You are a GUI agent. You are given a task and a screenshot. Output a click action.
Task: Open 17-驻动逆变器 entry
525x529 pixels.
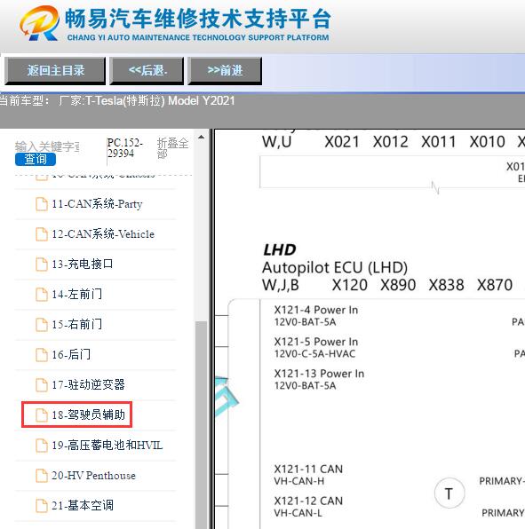pos(89,384)
